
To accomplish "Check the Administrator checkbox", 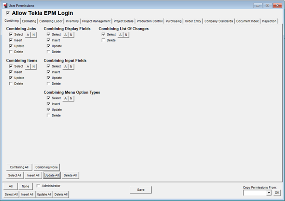I will (x=38, y=186).
